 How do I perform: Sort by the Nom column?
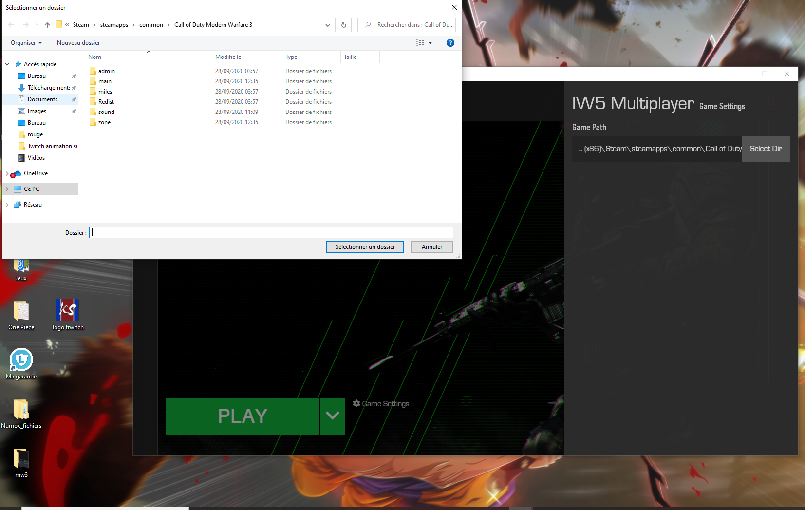(x=95, y=57)
